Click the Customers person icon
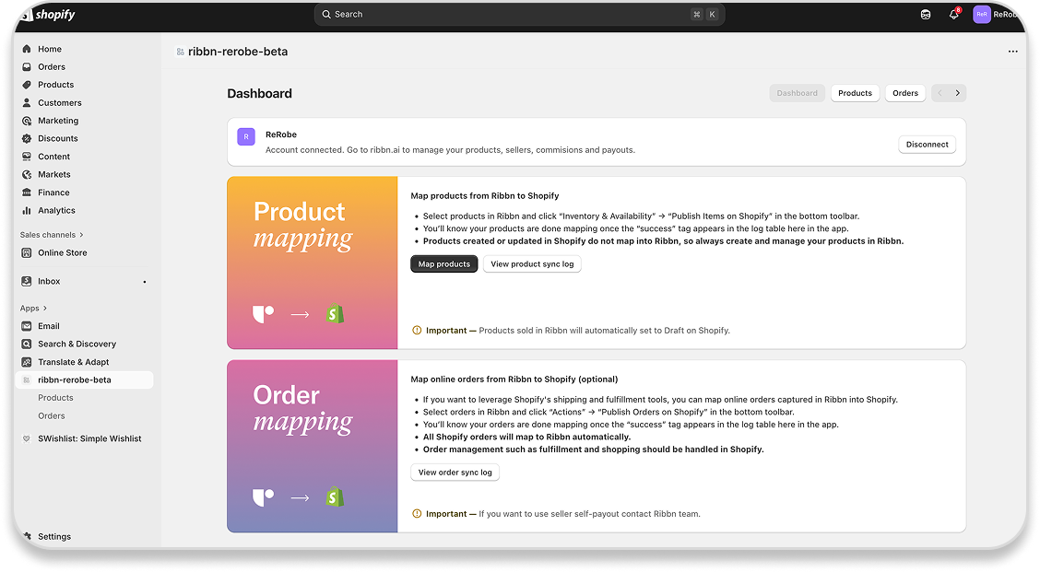This screenshot has height=572, width=1040. point(27,103)
